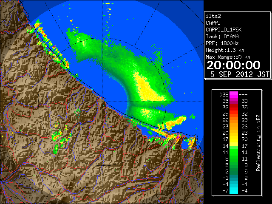Click the '---' legend label
The height and width of the screenshot is (204, 272).
[243, 94]
